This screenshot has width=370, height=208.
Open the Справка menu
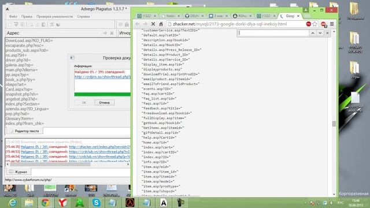click(x=83, y=17)
